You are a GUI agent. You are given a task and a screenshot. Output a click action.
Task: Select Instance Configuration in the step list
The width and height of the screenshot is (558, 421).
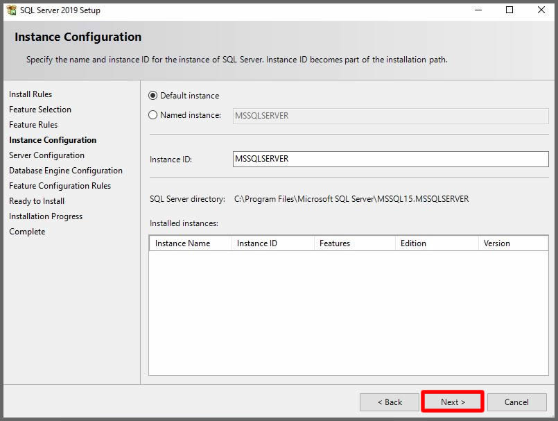(x=53, y=140)
